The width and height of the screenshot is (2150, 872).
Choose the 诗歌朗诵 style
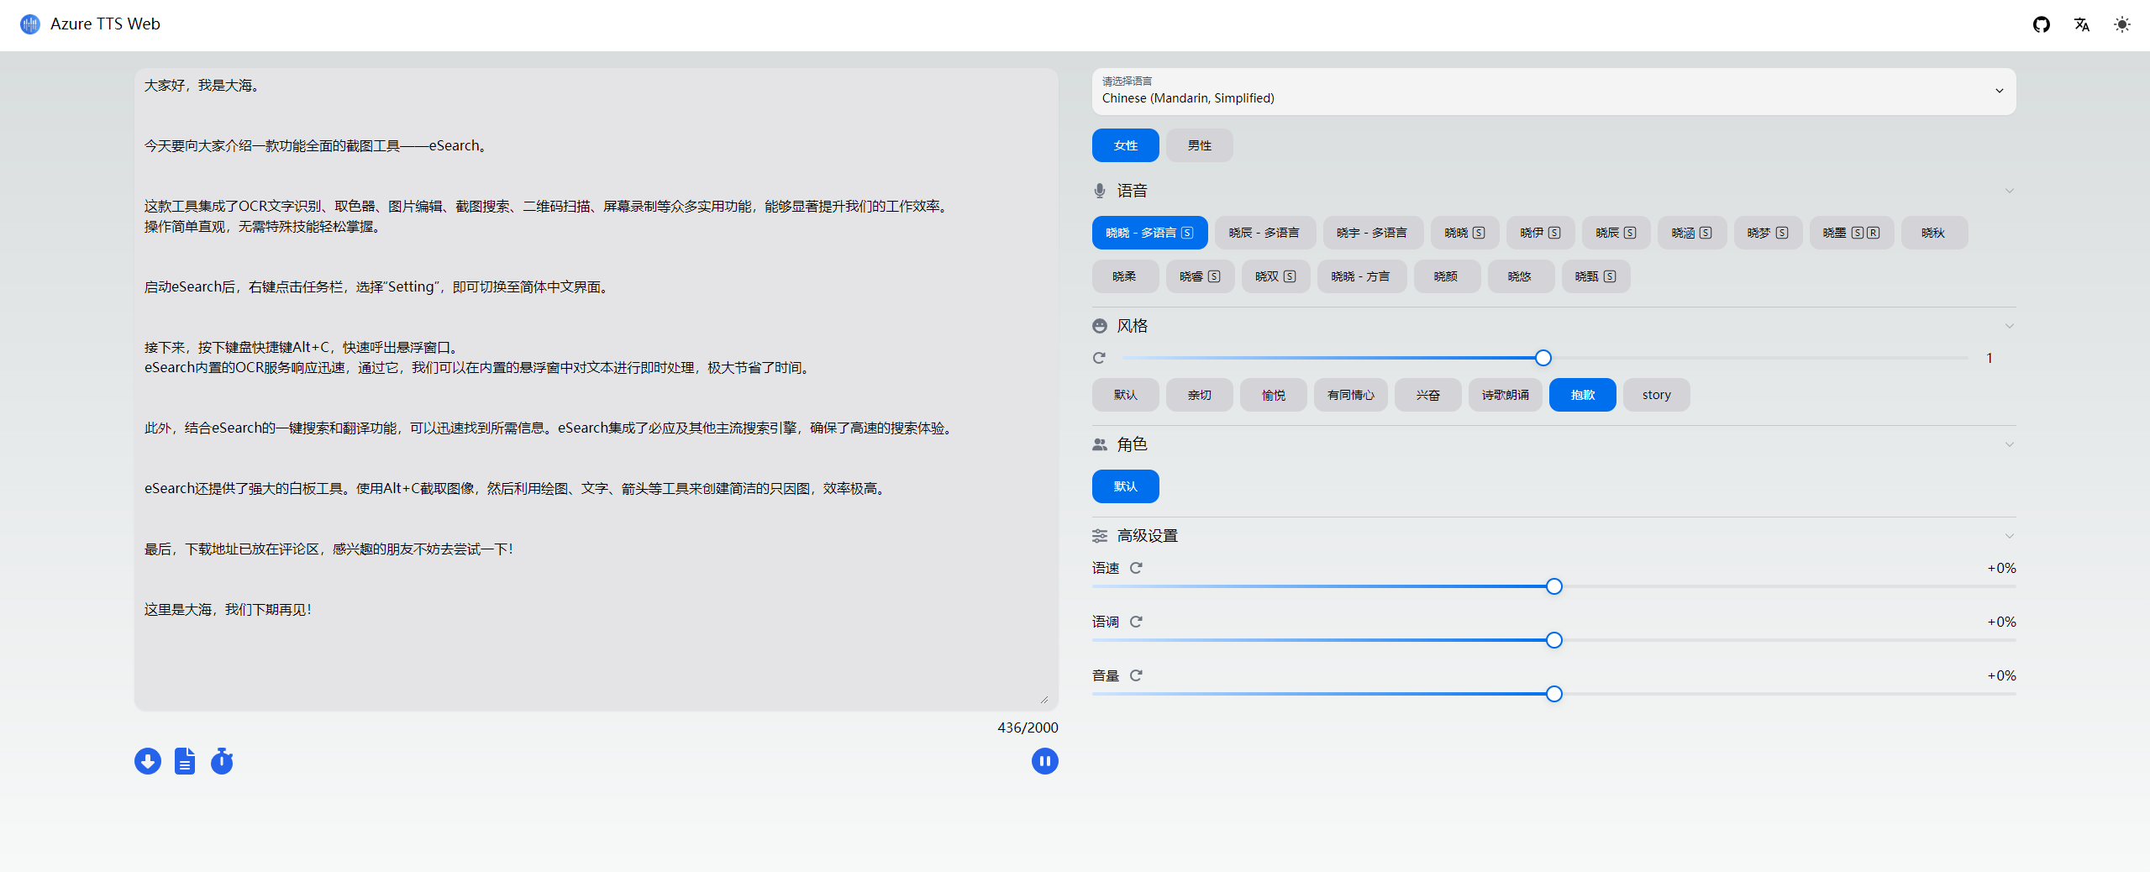(1506, 395)
